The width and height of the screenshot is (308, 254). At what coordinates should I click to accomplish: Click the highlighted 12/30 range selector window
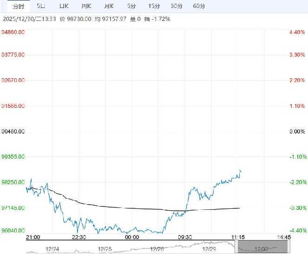(258, 249)
